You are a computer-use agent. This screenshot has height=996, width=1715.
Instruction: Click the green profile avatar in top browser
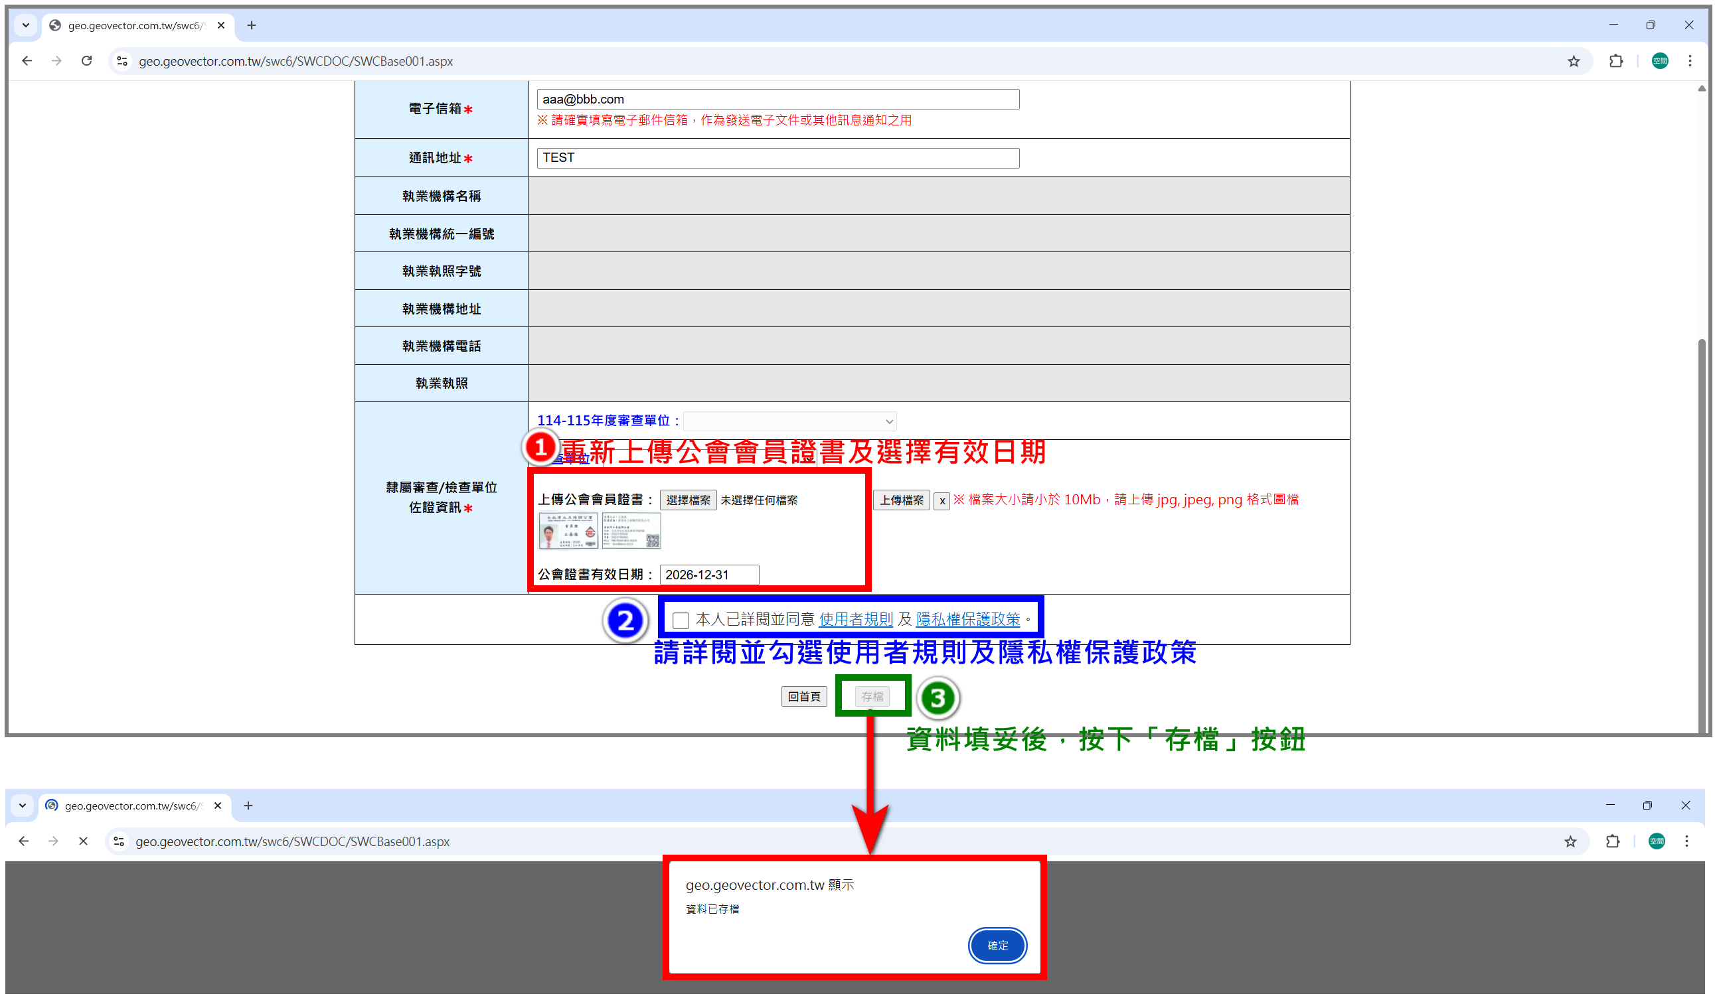[1659, 61]
